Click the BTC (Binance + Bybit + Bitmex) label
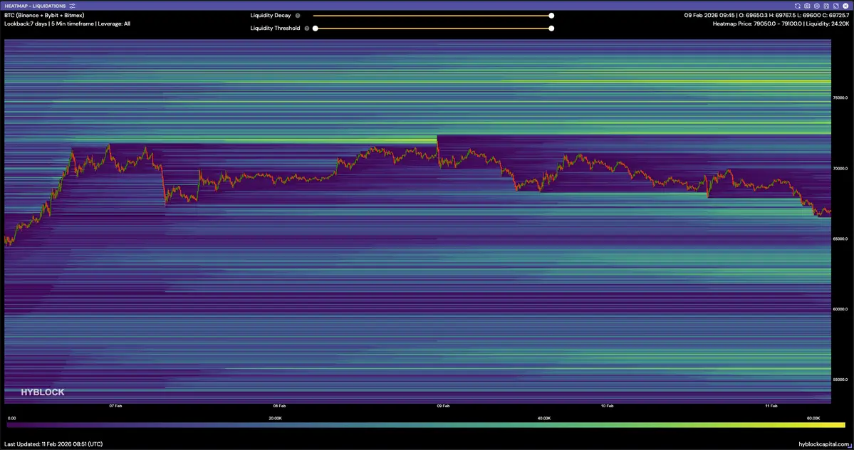 click(44, 15)
